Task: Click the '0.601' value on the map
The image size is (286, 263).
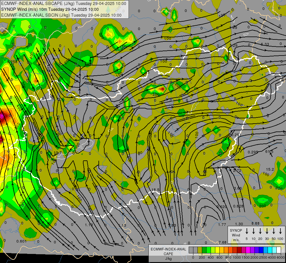Action: click(22, 241)
